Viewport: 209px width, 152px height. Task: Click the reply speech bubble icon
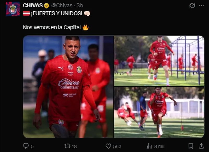click(x=26, y=146)
